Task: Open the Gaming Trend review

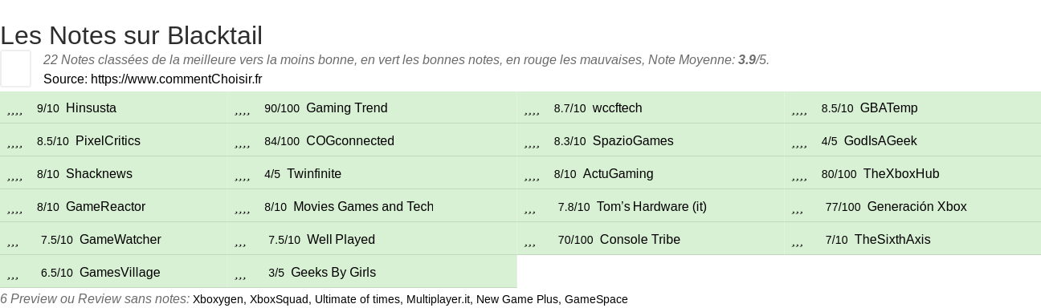Action: tap(347, 107)
